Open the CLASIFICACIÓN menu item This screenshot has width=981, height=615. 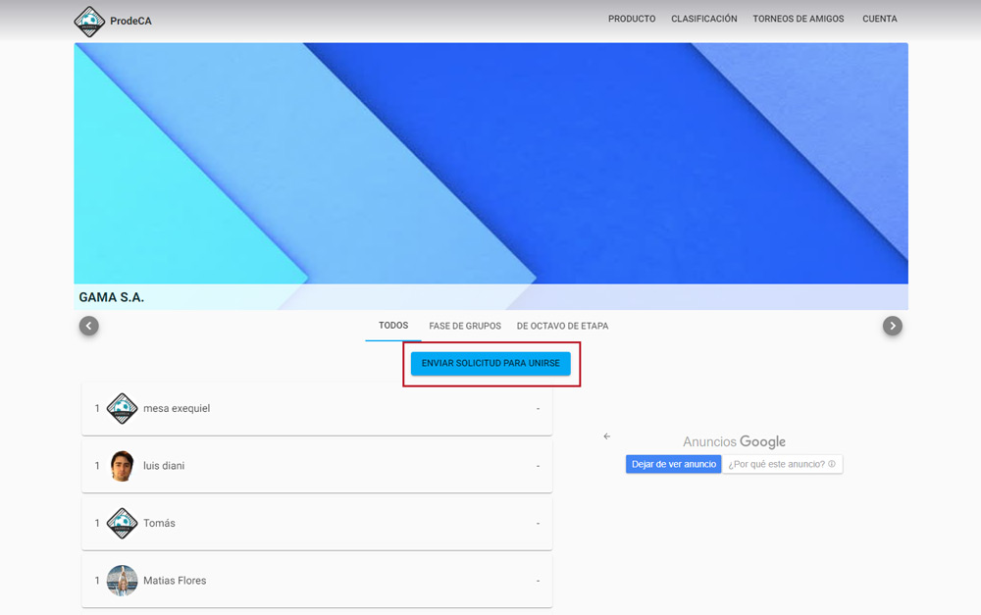703,19
